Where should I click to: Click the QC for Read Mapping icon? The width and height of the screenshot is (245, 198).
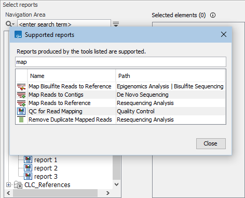click(21, 111)
